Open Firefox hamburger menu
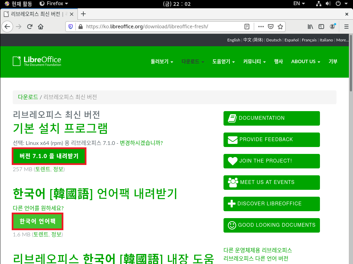The image size is (353, 264). [346, 27]
